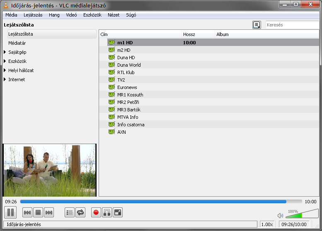
Task: Toggle the playlist view button
Action: point(70,212)
